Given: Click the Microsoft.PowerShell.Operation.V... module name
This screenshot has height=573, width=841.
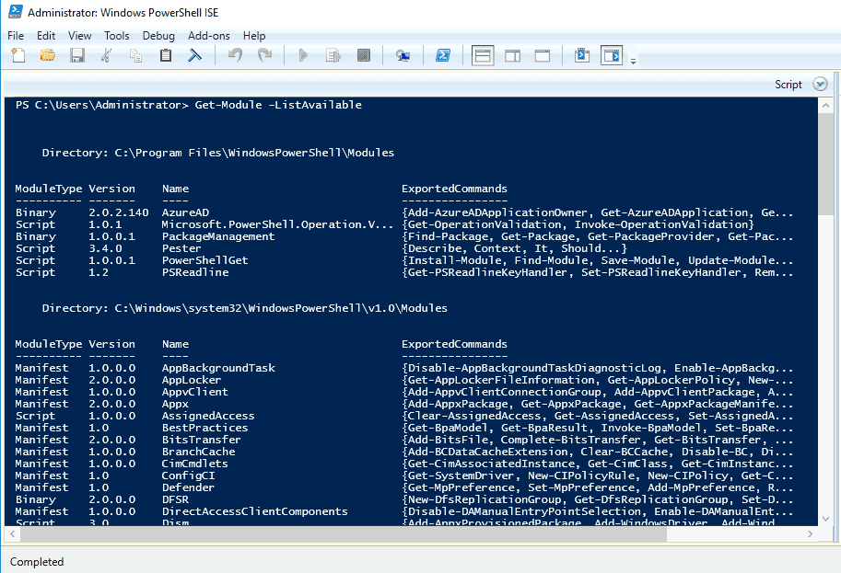Looking at the screenshot, I should [277, 224].
